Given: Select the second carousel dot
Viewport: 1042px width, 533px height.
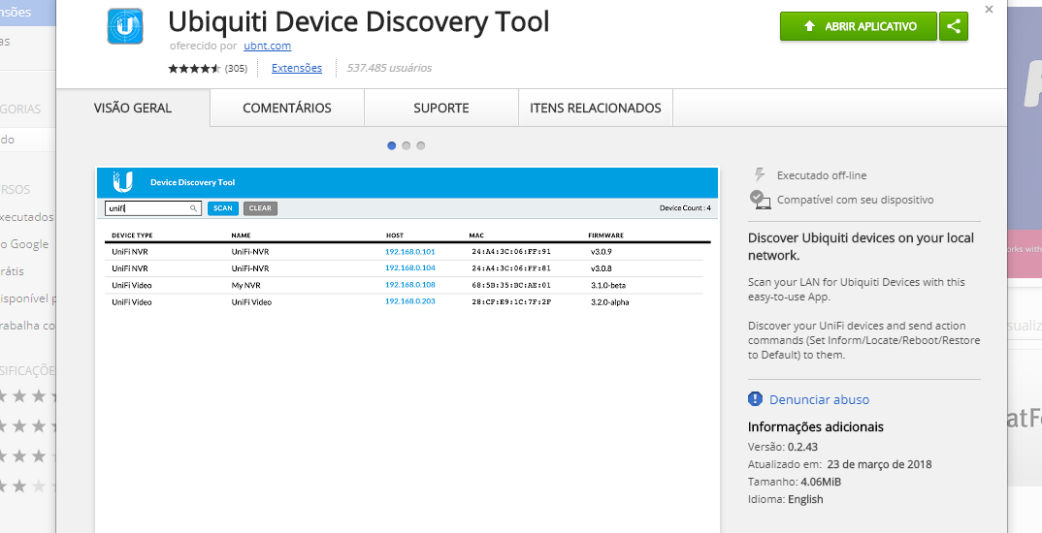Looking at the screenshot, I should click(407, 145).
